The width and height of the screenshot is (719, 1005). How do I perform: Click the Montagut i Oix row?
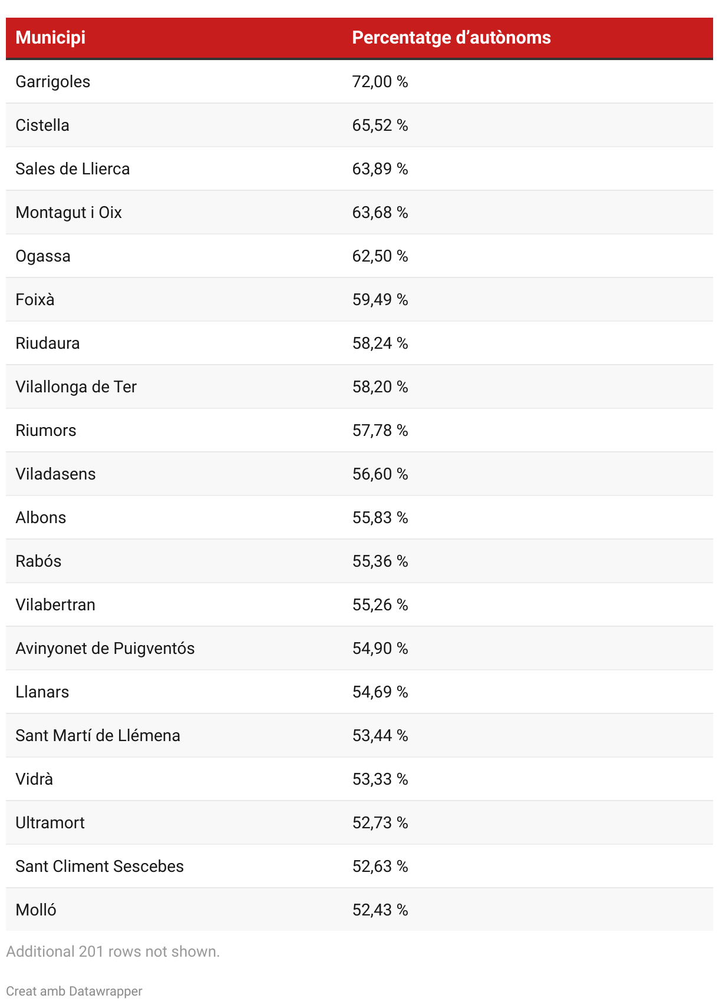pyautogui.click(x=68, y=213)
